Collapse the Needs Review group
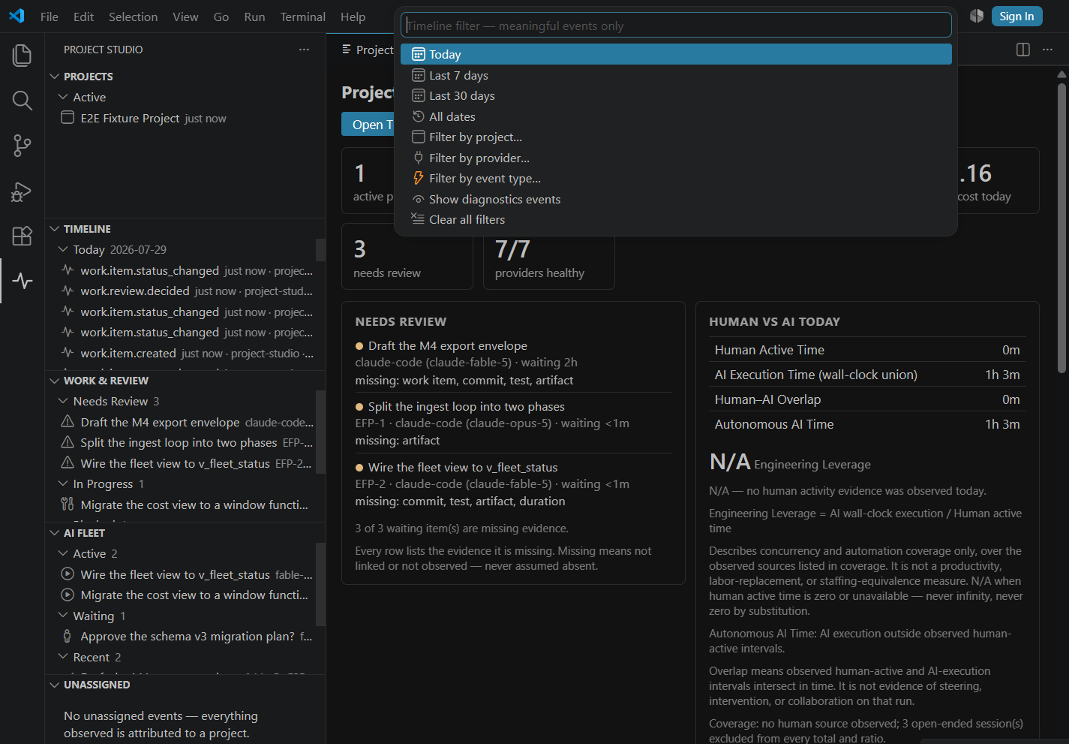 tap(63, 401)
